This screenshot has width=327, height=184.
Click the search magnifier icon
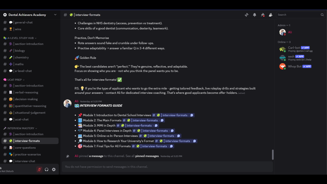click(x=322, y=15)
